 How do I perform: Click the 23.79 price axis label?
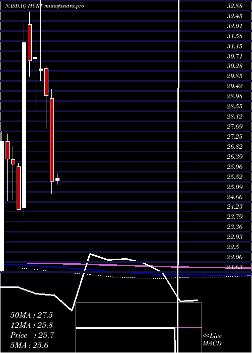tap(235, 216)
